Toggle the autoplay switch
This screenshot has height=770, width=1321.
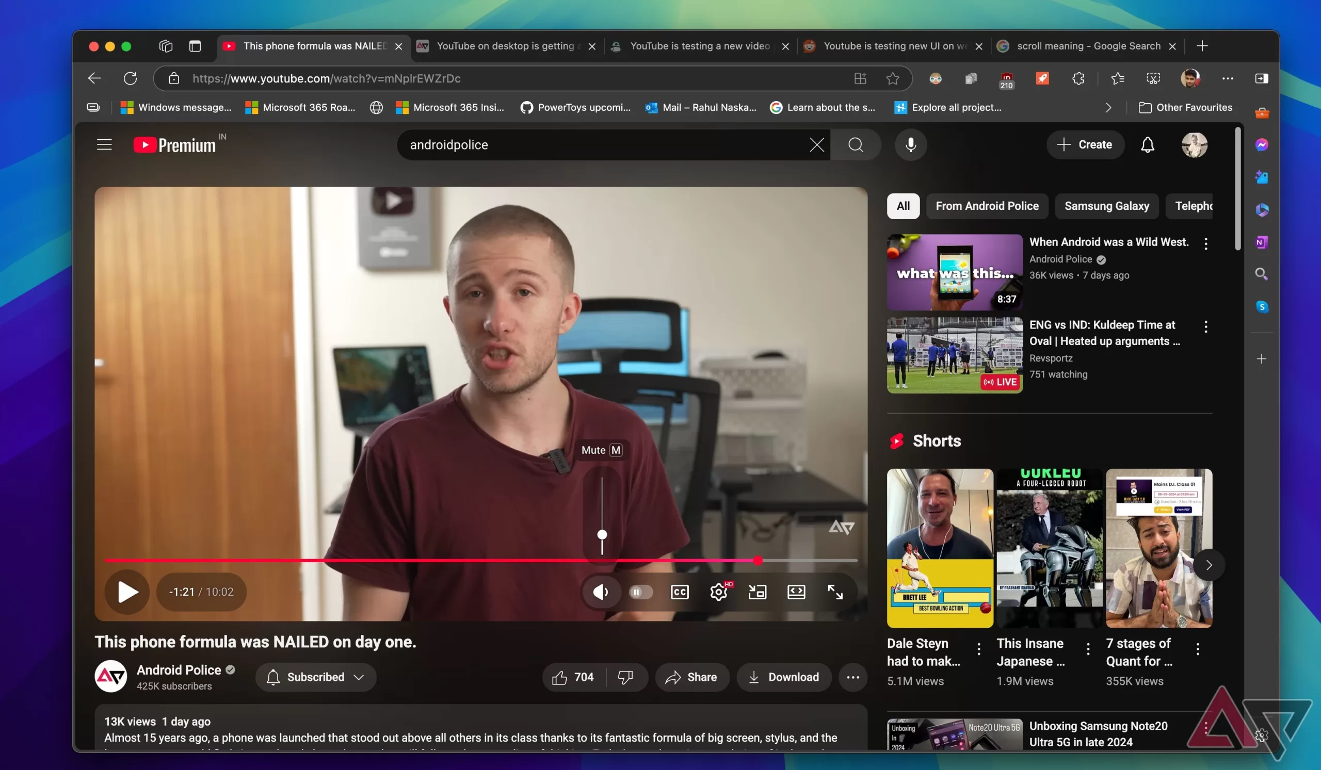[x=640, y=592]
